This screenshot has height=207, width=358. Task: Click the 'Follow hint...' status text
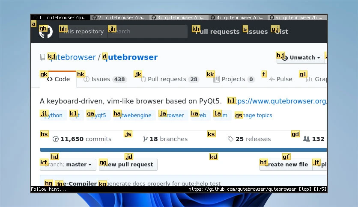click(x=49, y=189)
